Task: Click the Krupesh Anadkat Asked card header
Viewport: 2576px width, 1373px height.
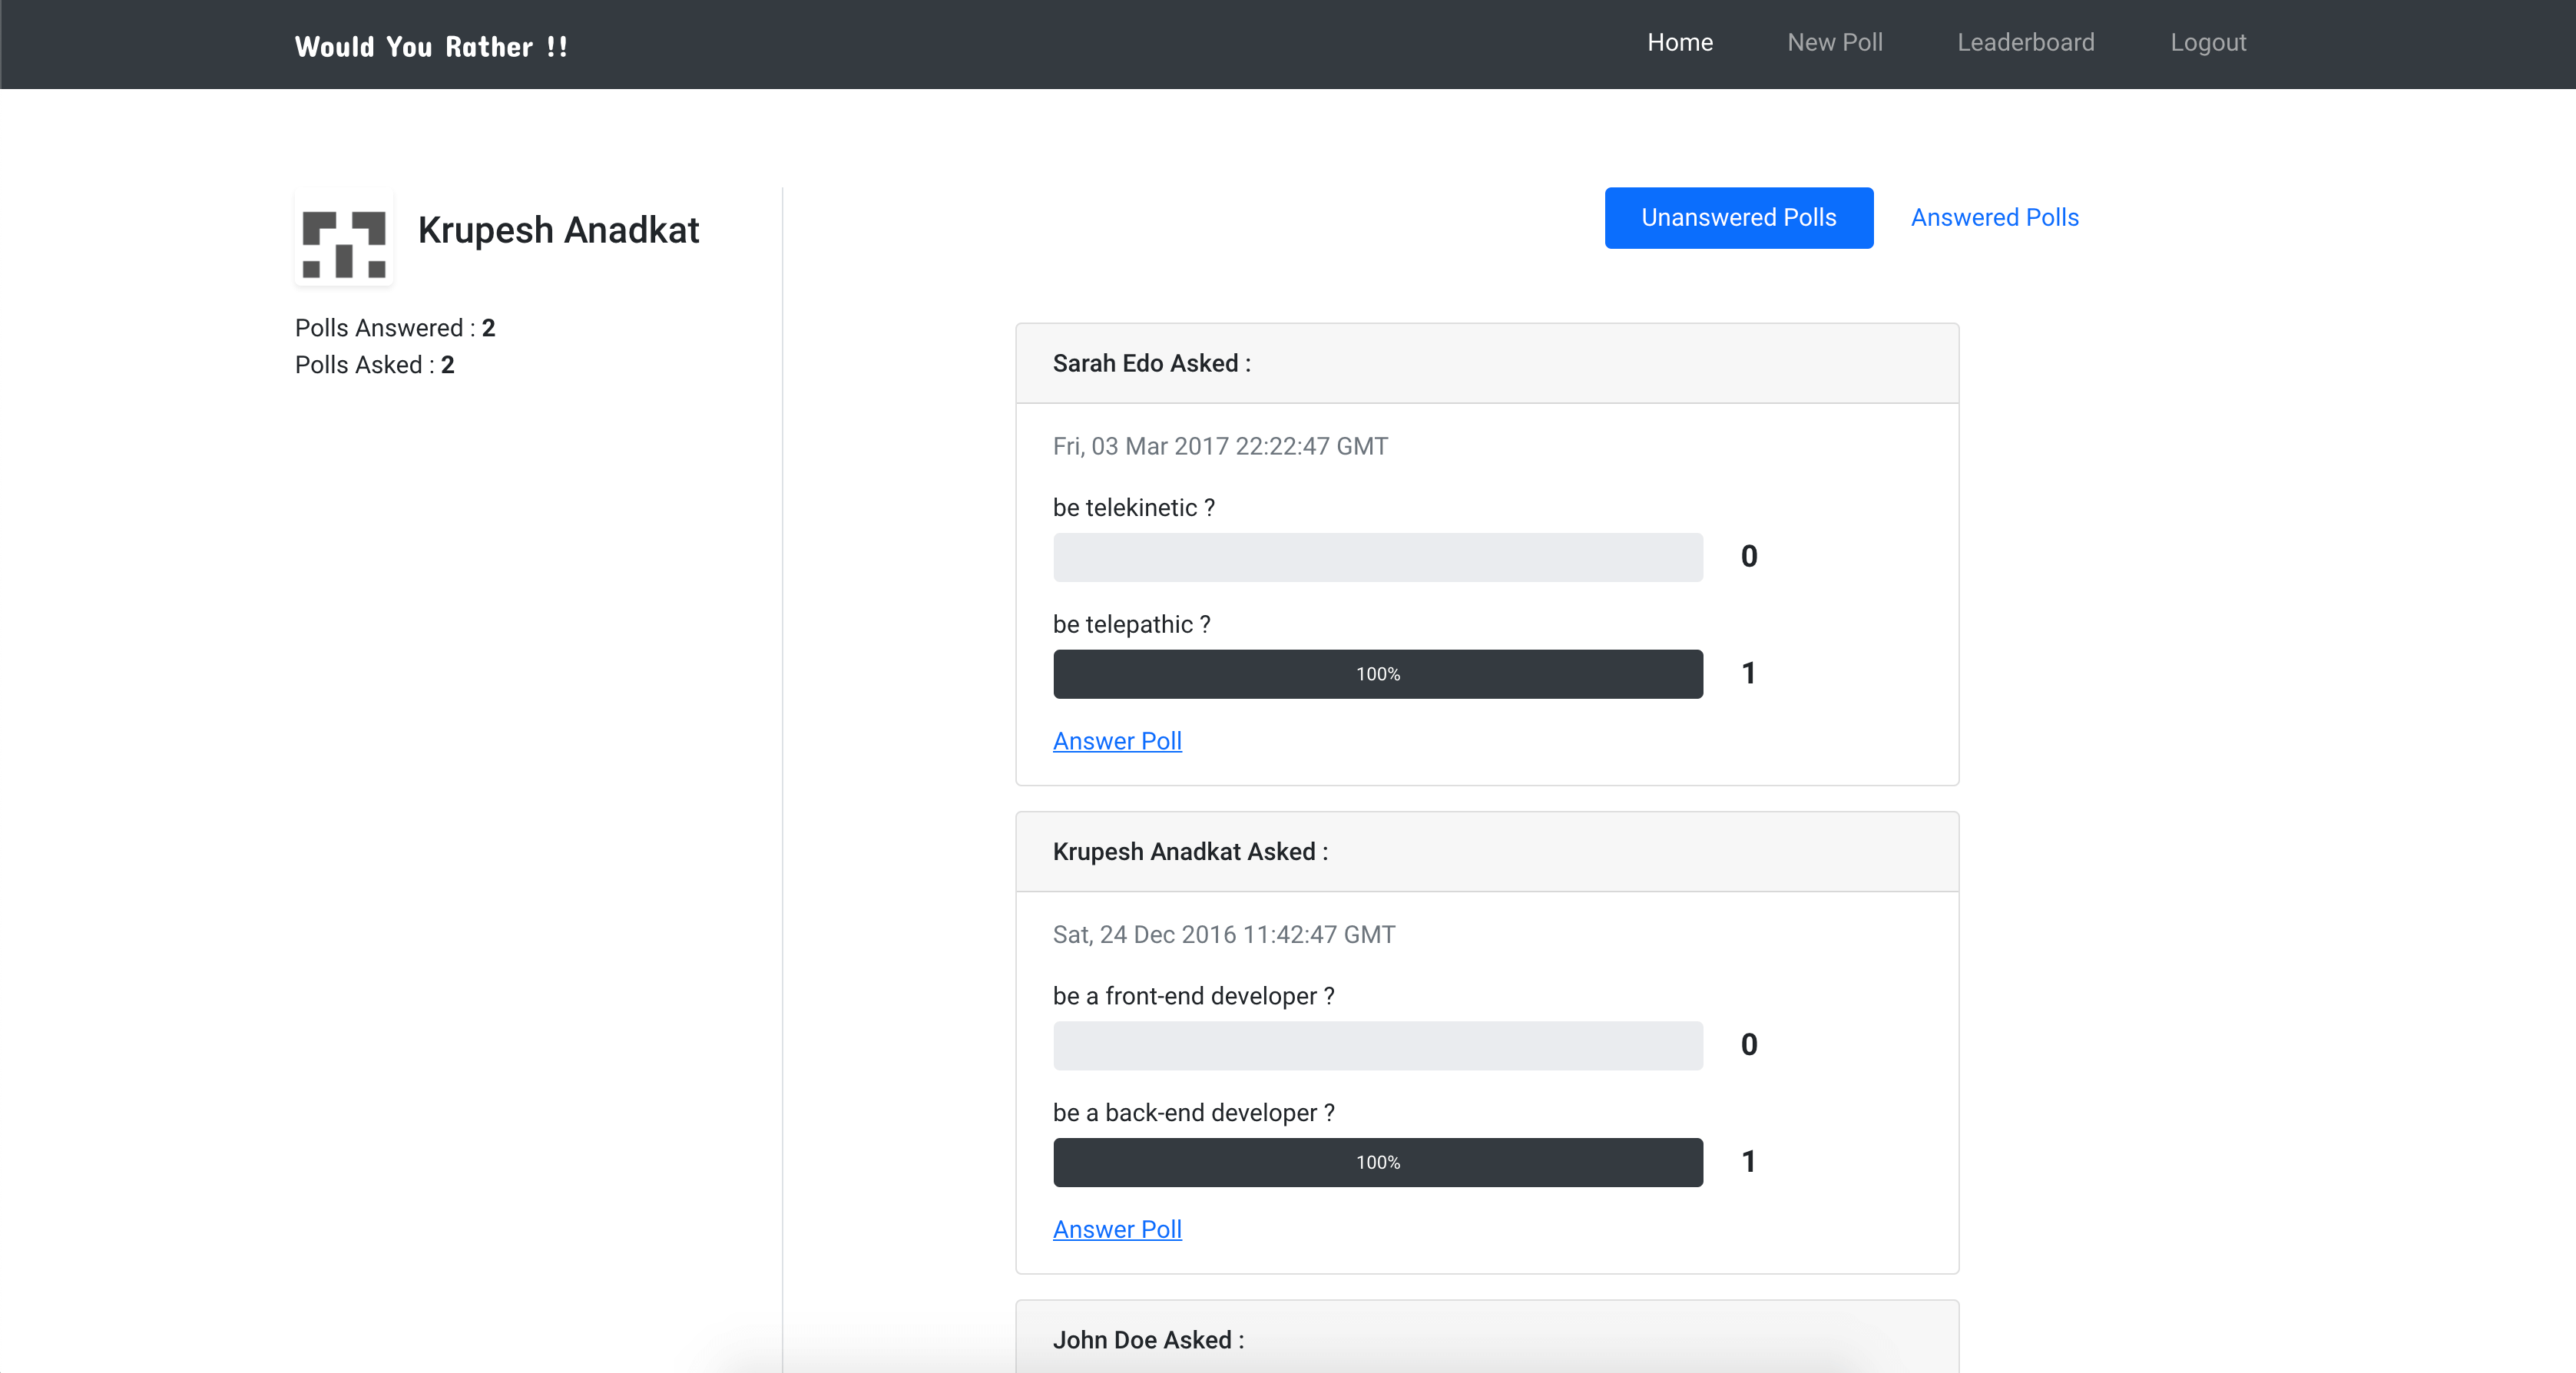Action: [1486, 851]
